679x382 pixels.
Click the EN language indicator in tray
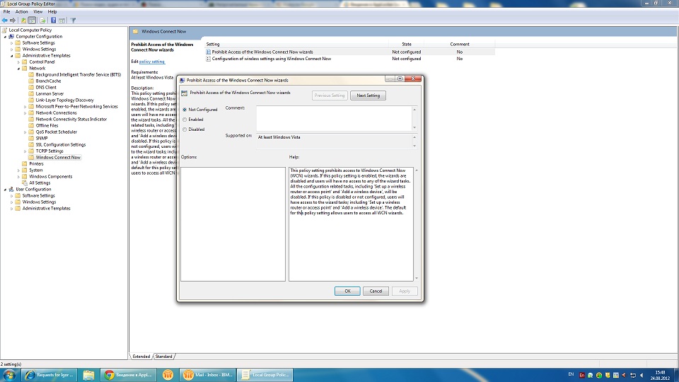571,374
